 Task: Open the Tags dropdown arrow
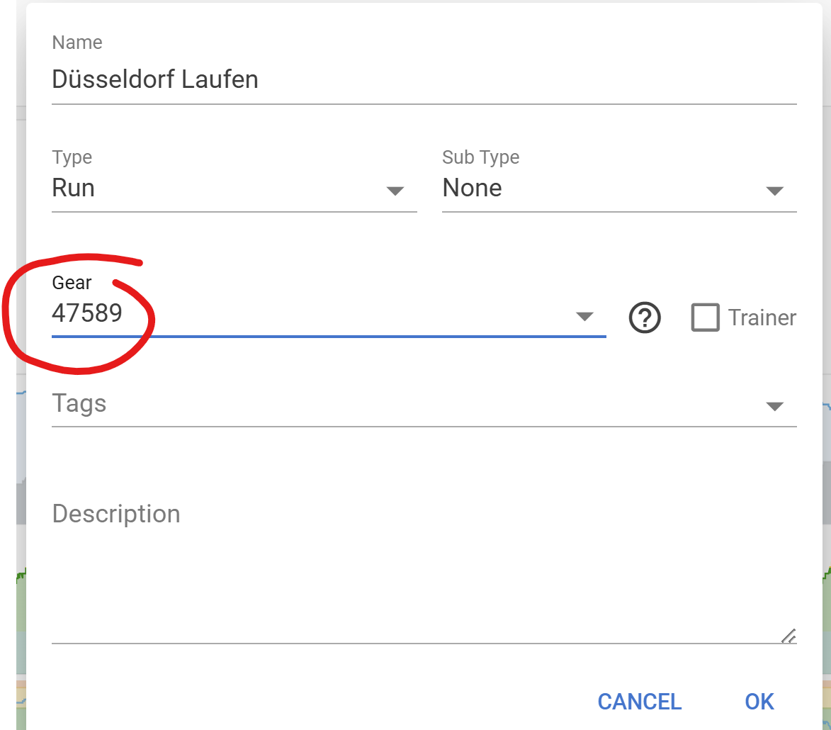774,406
